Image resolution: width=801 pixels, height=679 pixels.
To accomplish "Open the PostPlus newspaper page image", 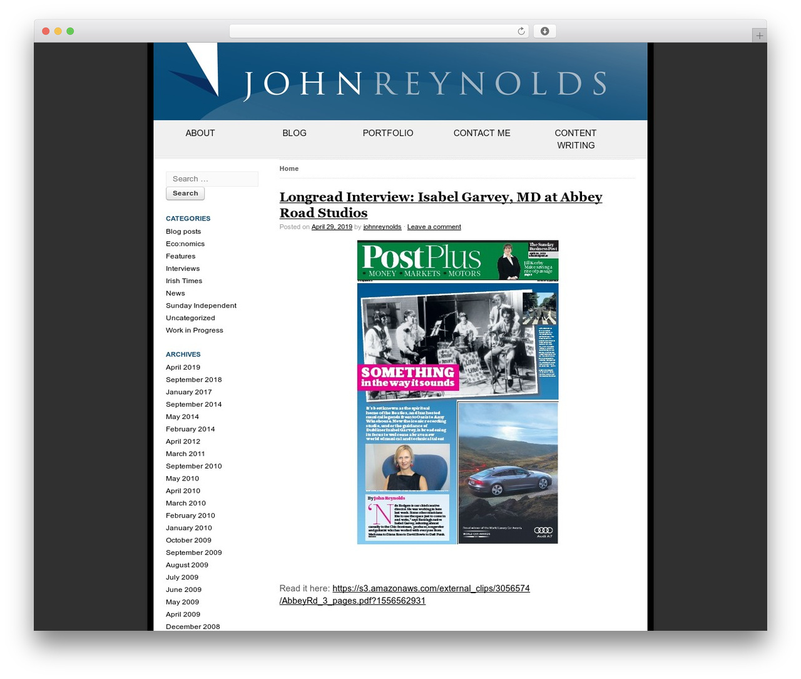I will point(457,392).
